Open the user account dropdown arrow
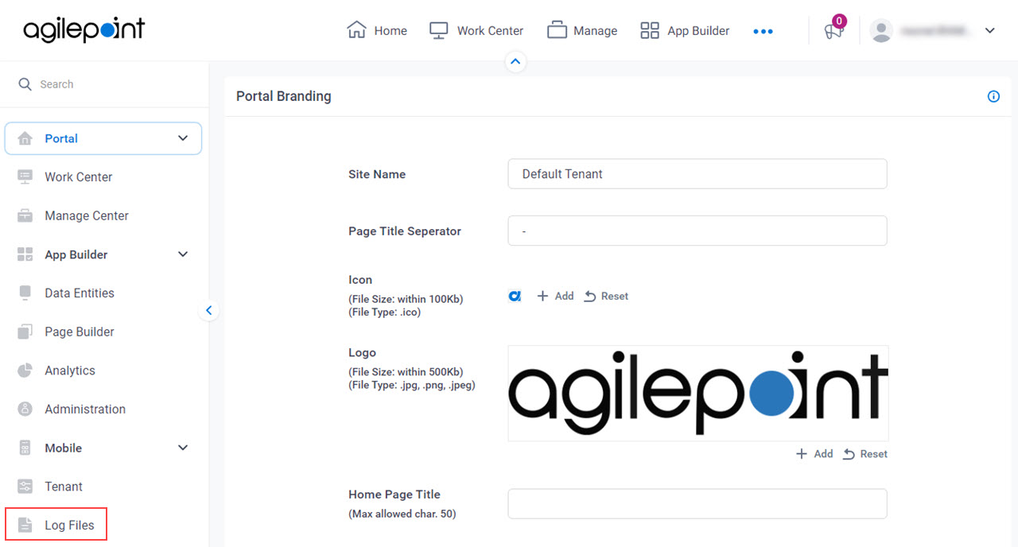 990,31
